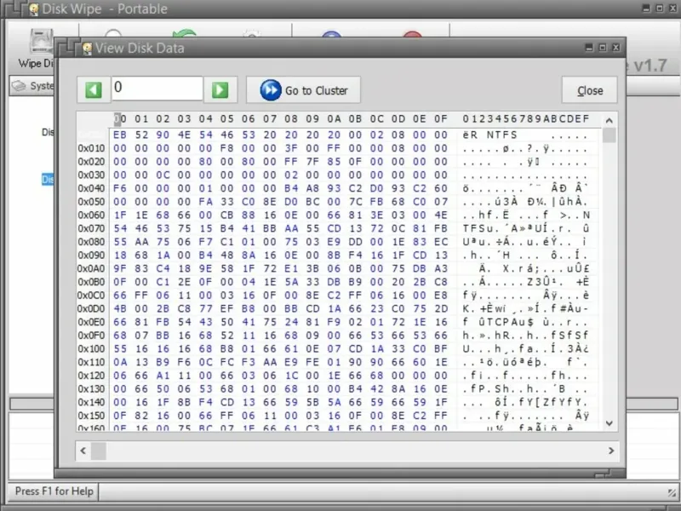Click the 07 column header in hex view
The width and height of the screenshot is (681, 511).
tap(270, 118)
